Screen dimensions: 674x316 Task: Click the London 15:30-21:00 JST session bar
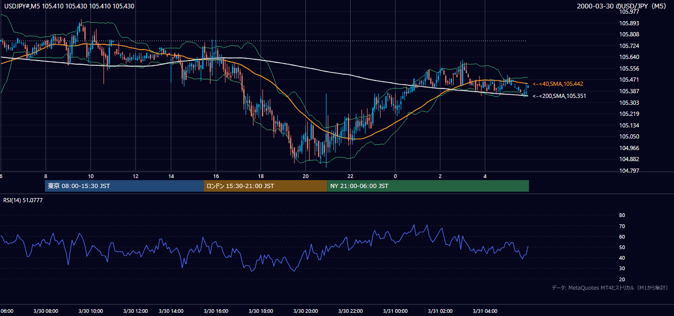point(265,186)
